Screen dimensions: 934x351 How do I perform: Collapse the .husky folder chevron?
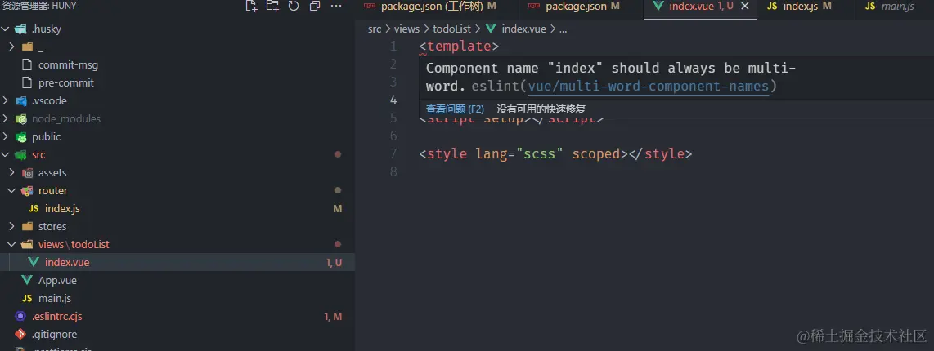coord(6,29)
